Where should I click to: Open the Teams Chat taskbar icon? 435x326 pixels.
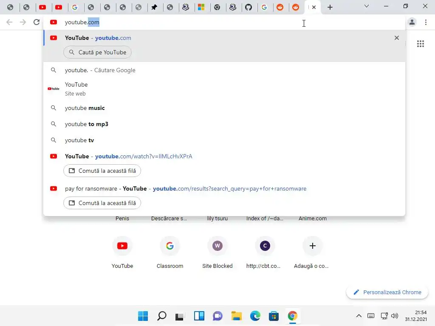[x=218, y=316]
